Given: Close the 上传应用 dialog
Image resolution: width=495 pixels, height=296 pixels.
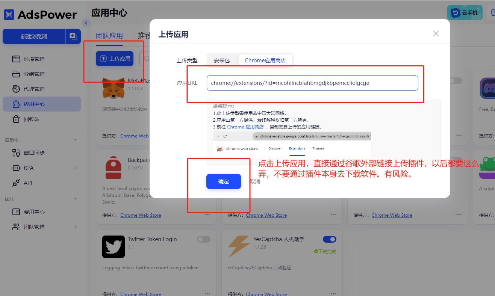Looking at the screenshot, I should point(436,33).
